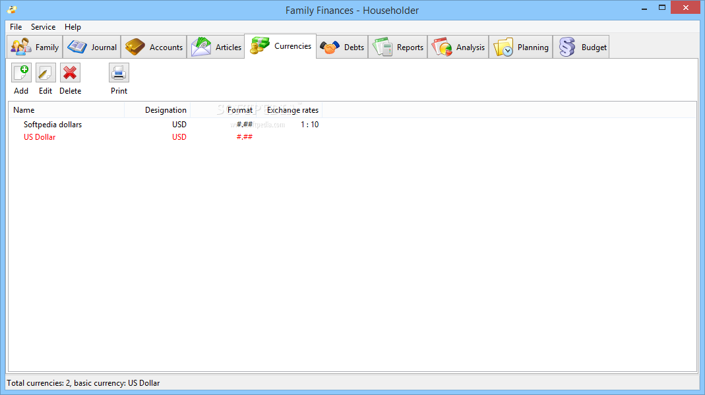Viewport: 705px width, 395px height.
Task: Click the Print printer icon
Action: click(x=119, y=73)
